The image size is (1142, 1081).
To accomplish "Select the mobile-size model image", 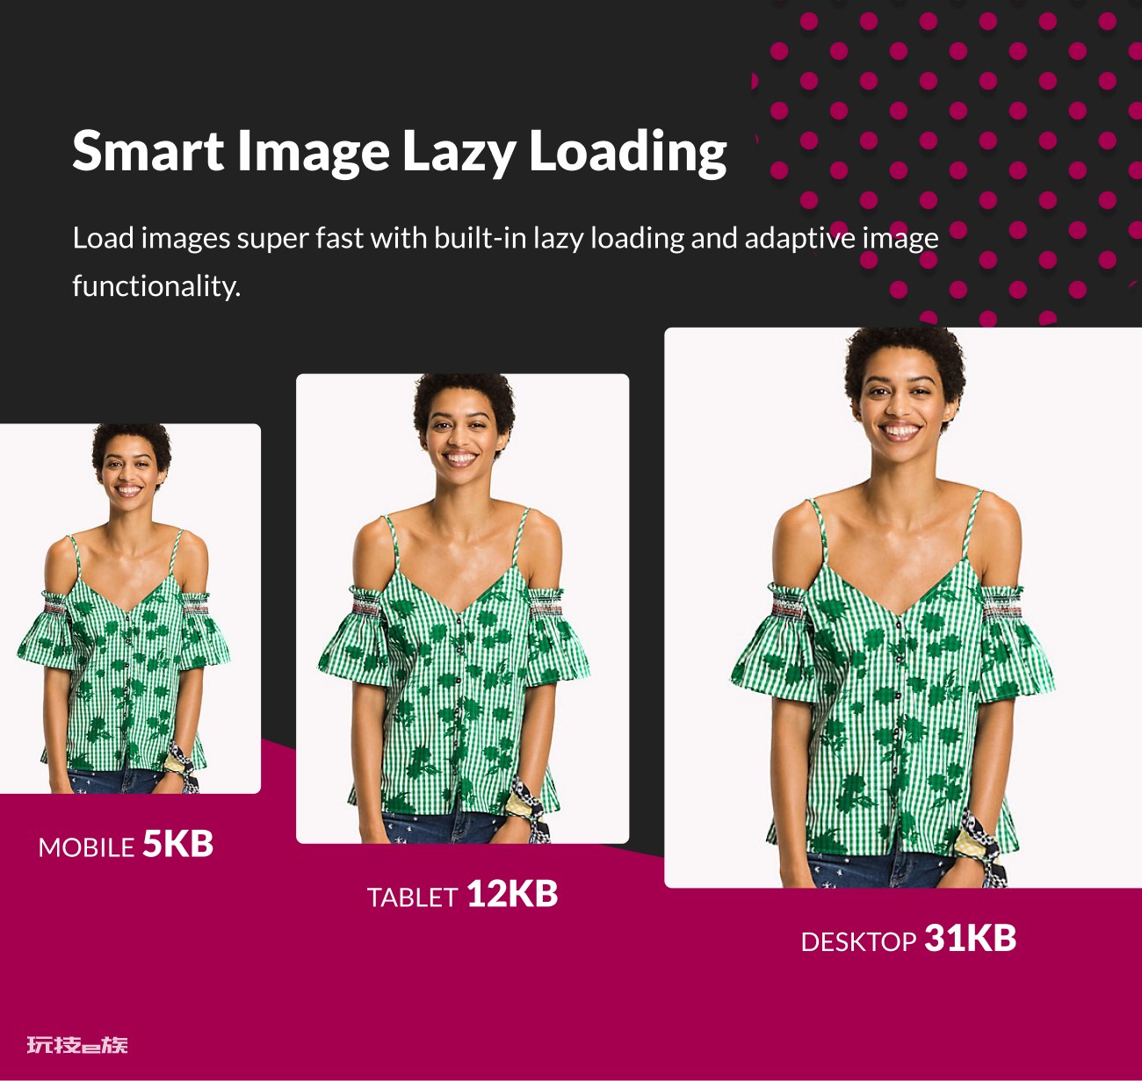I will [x=130, y=609].
